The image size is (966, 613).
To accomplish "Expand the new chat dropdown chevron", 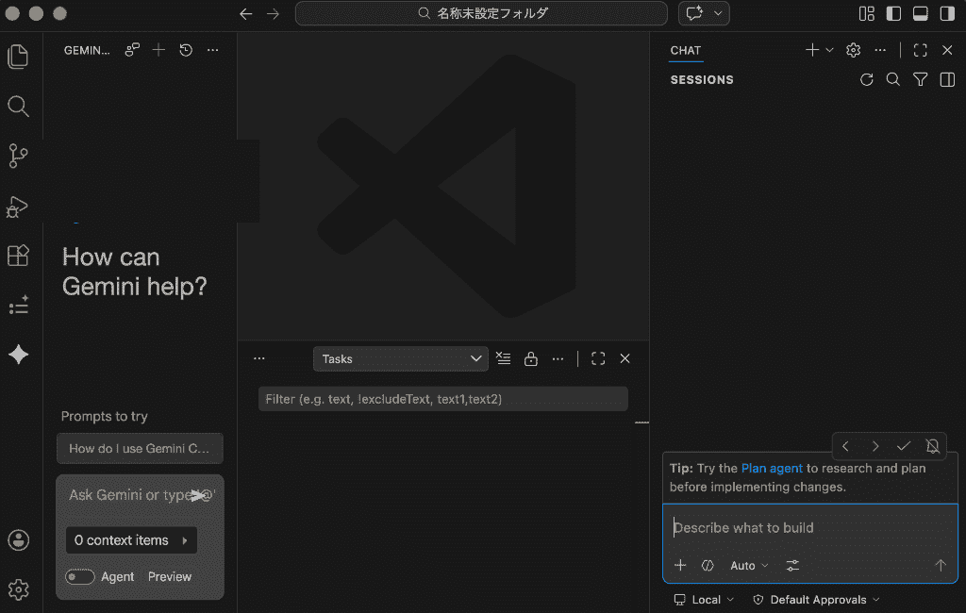I will click(x=829, y=50).
